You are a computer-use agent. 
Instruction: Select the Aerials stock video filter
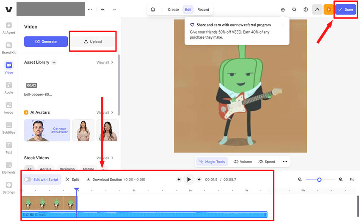click(45, 169)
